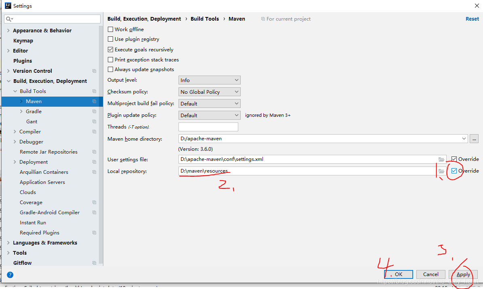Click the project-level icon next to Gant
Viewport: 483px width, 289px height.
94,122
